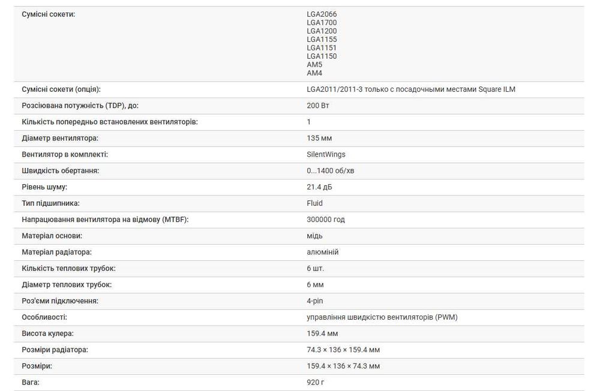Screen dimensions: 600x391
Task: Click the AM4 socket entry
Action: click(x=314, y=73)
